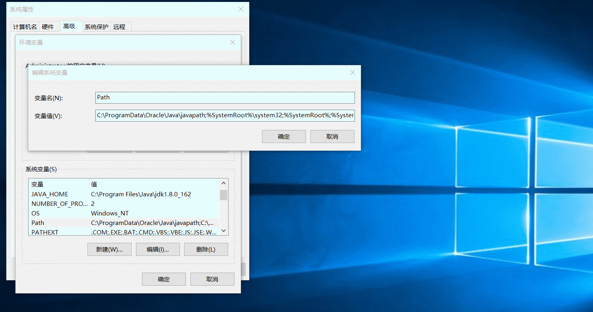
Task: Switch to the 计算机名 tab
Action: pos(25,27)
